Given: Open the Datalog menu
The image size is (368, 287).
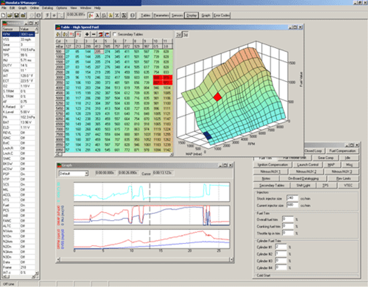Looking at the screenshot, I should [x=47, y=8].
